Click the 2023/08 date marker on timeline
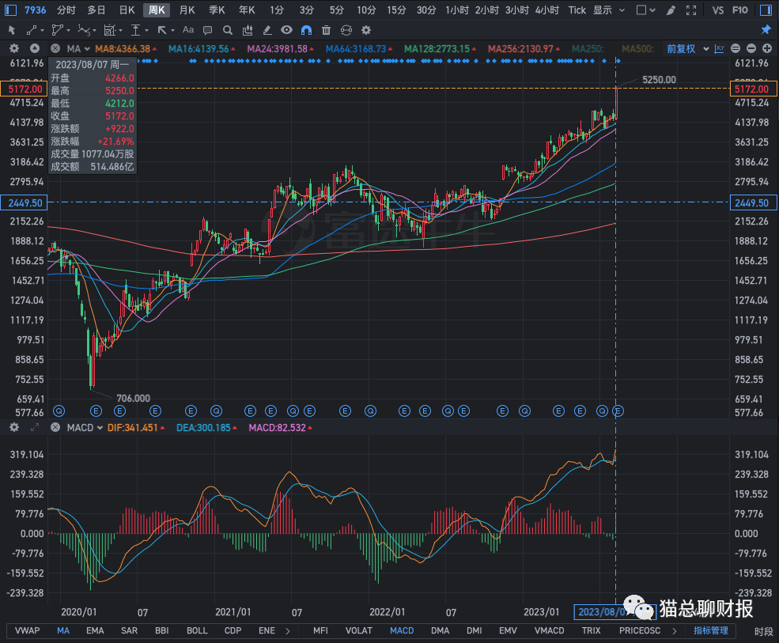The width and height of the screenshot is (779, 643). point(601,611)
